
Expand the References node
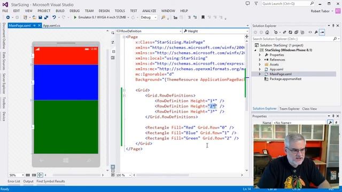coord(260,60)
